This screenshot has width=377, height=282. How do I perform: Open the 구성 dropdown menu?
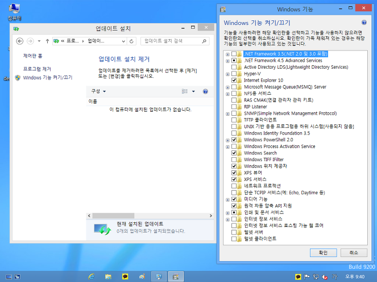coord(98,91)
